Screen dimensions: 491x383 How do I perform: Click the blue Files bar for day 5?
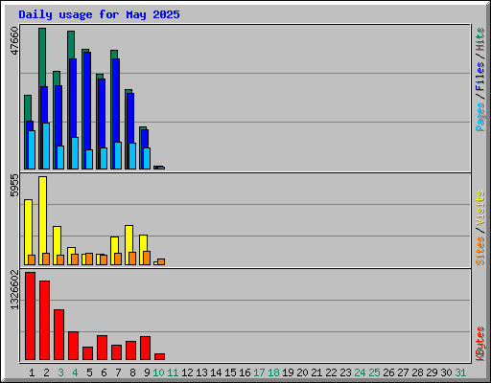87,101
